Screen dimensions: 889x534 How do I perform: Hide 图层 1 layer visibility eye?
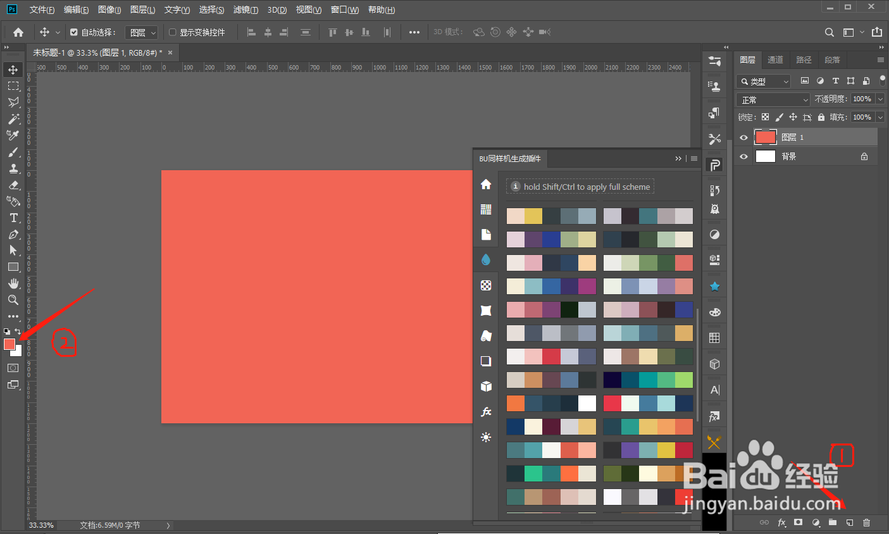[x=743, y=137]
